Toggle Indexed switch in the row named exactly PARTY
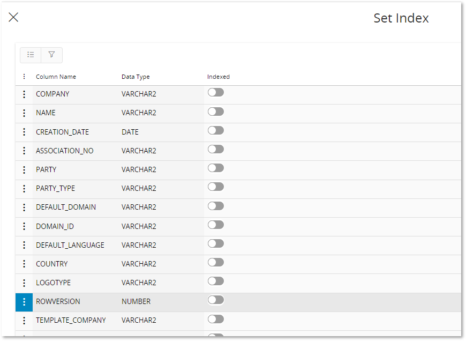 [216, 168]
